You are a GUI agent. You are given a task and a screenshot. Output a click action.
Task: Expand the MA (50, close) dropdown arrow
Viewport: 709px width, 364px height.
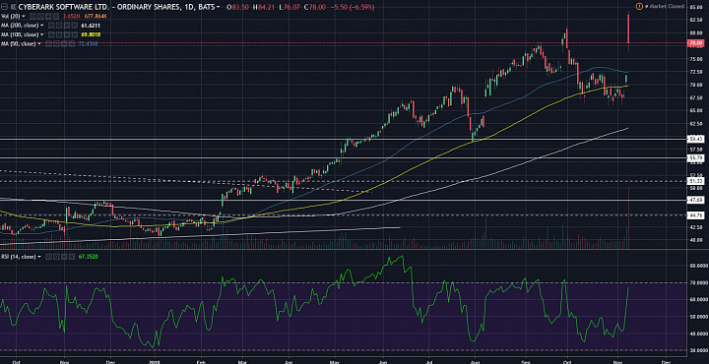[39, 44]
